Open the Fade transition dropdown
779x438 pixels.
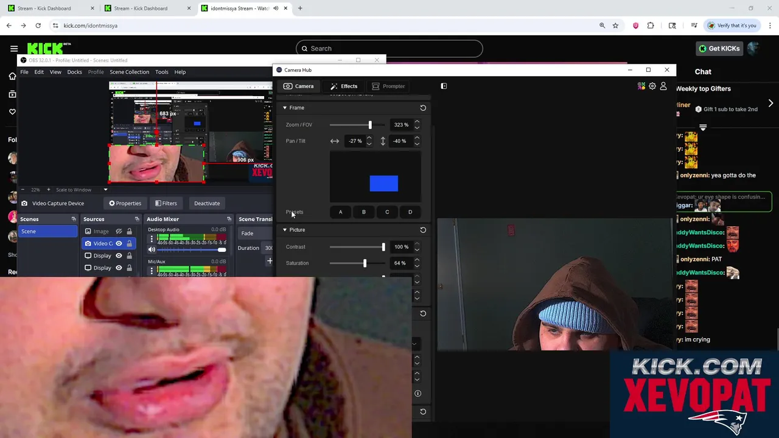coord(254,233)
